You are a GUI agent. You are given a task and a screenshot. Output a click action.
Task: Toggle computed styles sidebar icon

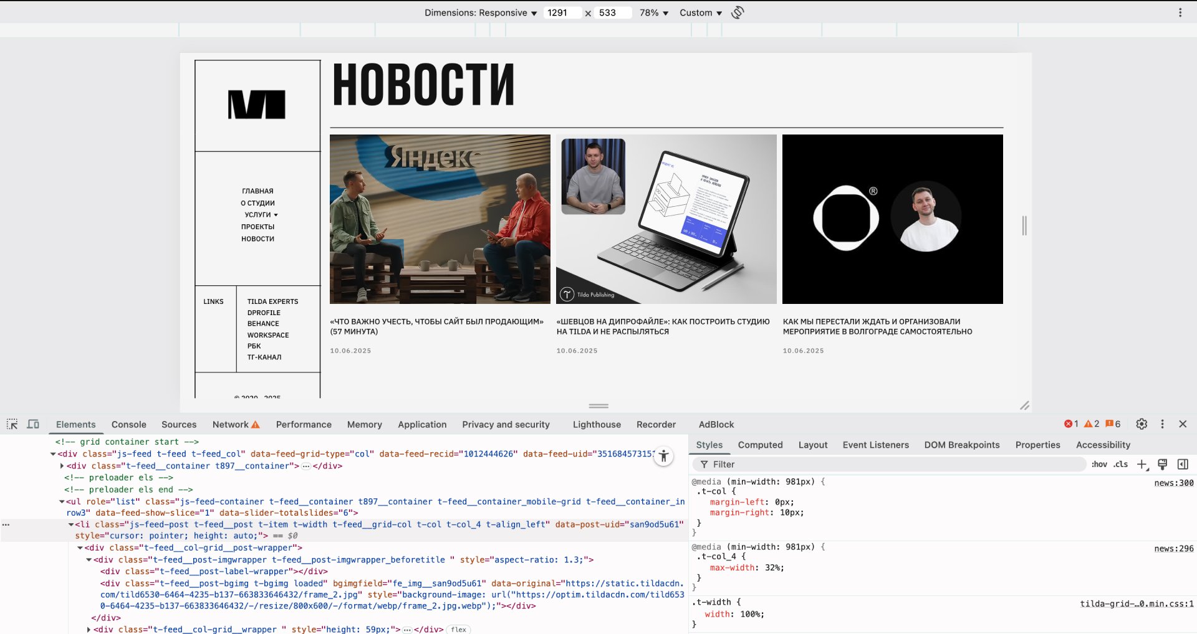coord(1183,465)
